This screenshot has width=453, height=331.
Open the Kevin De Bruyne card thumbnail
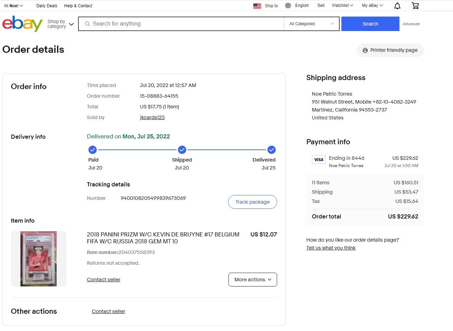39,259
